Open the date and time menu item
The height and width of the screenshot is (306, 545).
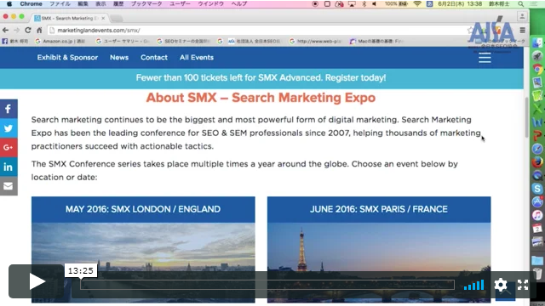460,3
